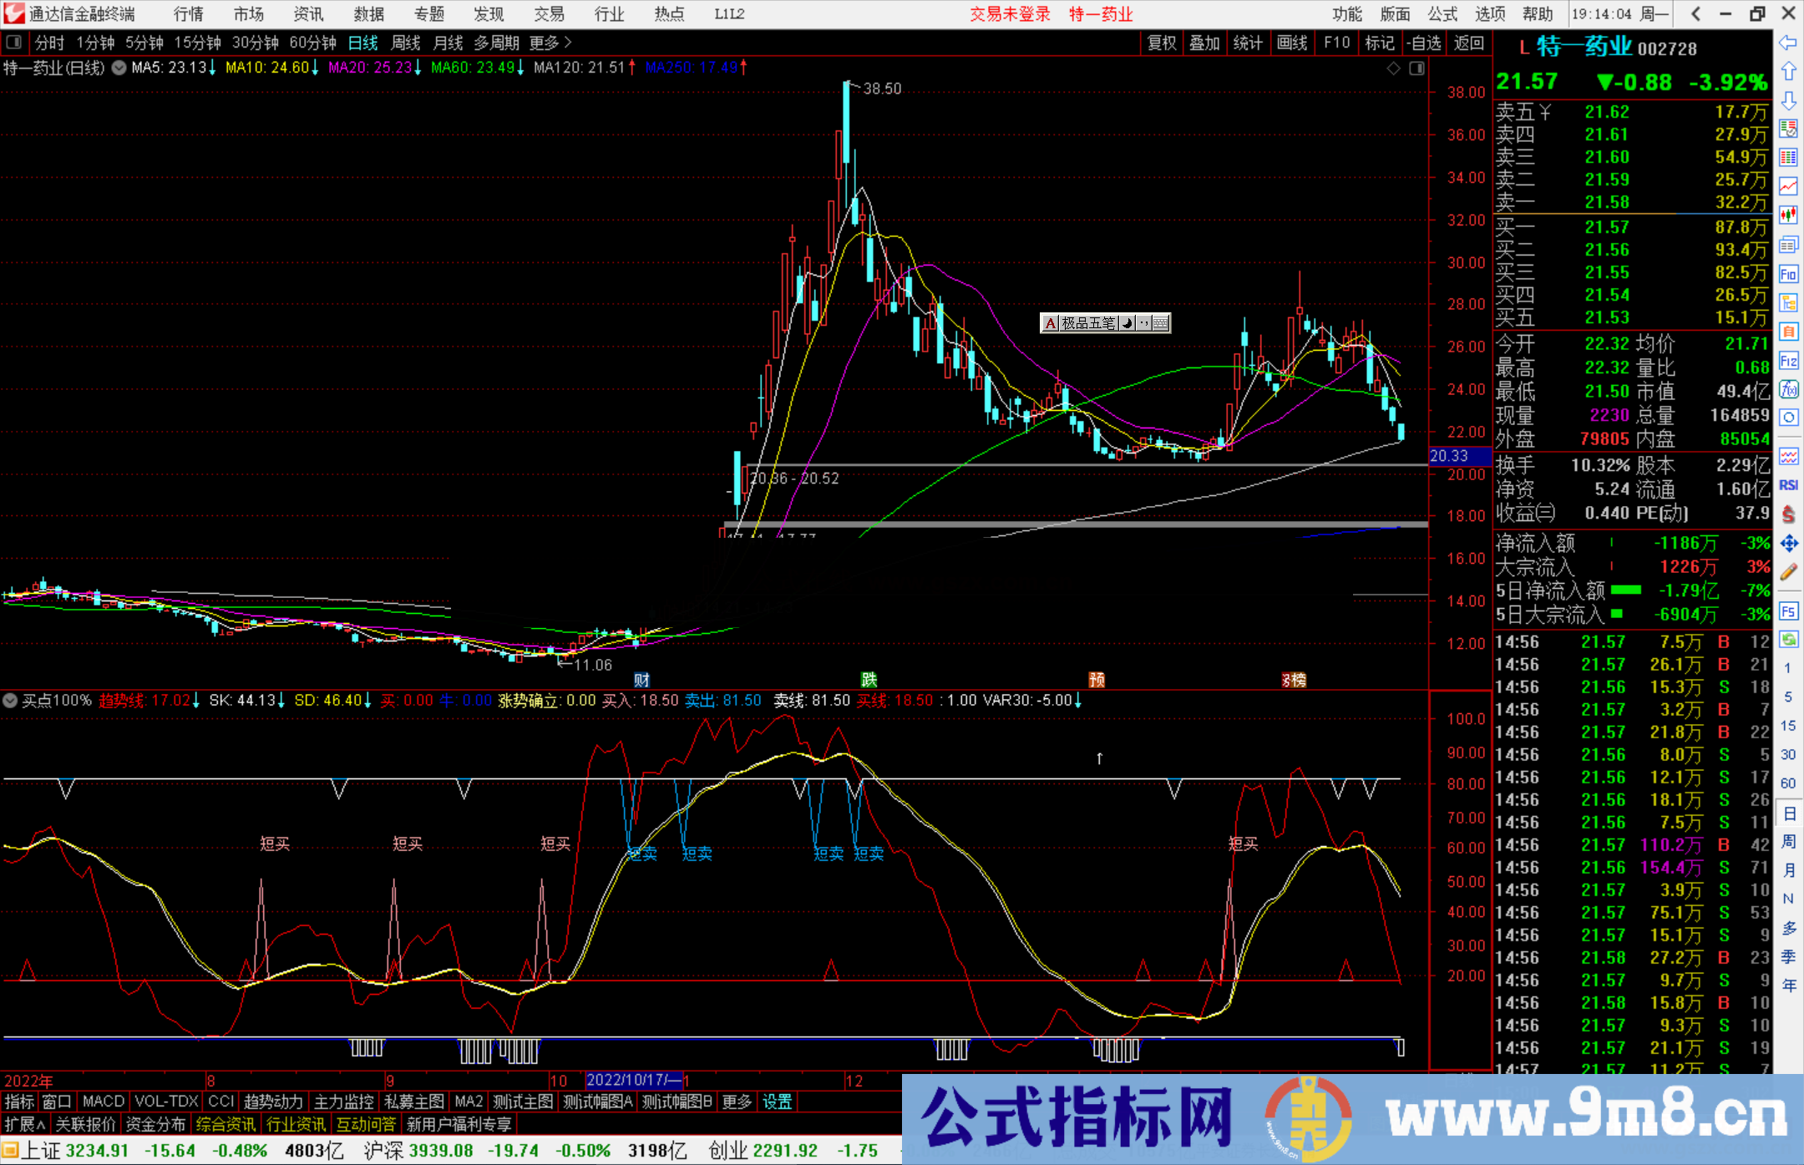Viewport: 1804px width, 1165px height.
Task: Click the F12 trading sidebar icon
Action: click(1788, 361)
